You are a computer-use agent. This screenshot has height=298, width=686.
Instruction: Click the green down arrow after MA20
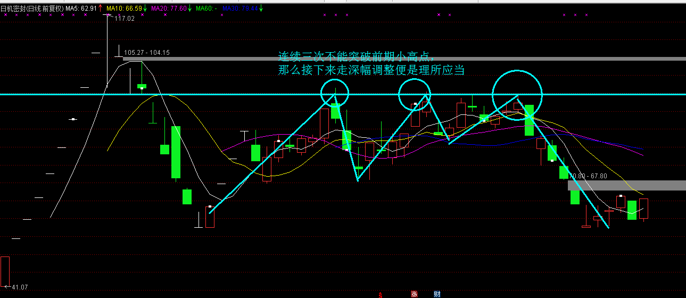pyautogui.click(x=189, y=8)
